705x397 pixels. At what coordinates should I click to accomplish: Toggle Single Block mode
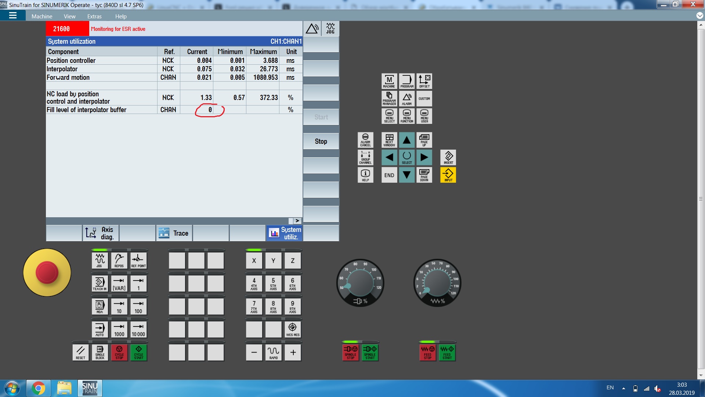pos(100,352)
